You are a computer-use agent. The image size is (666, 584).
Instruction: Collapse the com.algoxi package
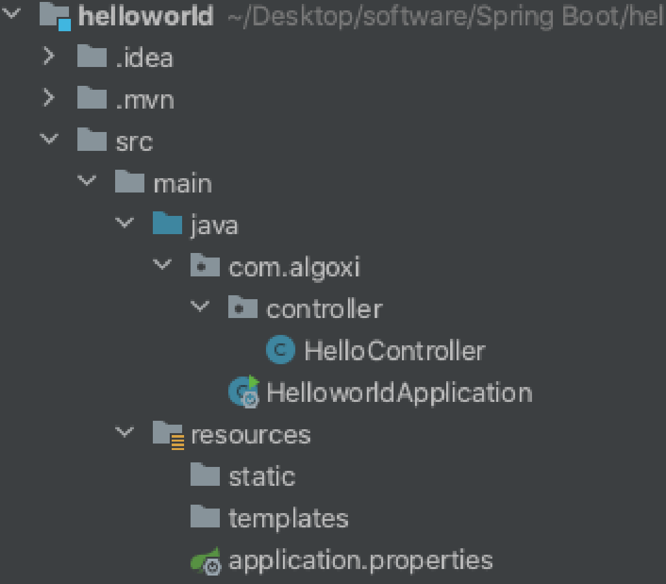click(x=162, y=265)
